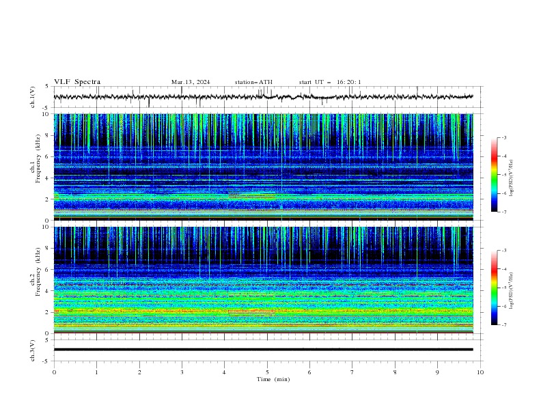Select the ch.1 colorbar "log(PSD)(V²/Hz)" label
This screenshot has height=418, width=541.
(x=511, y=178)
